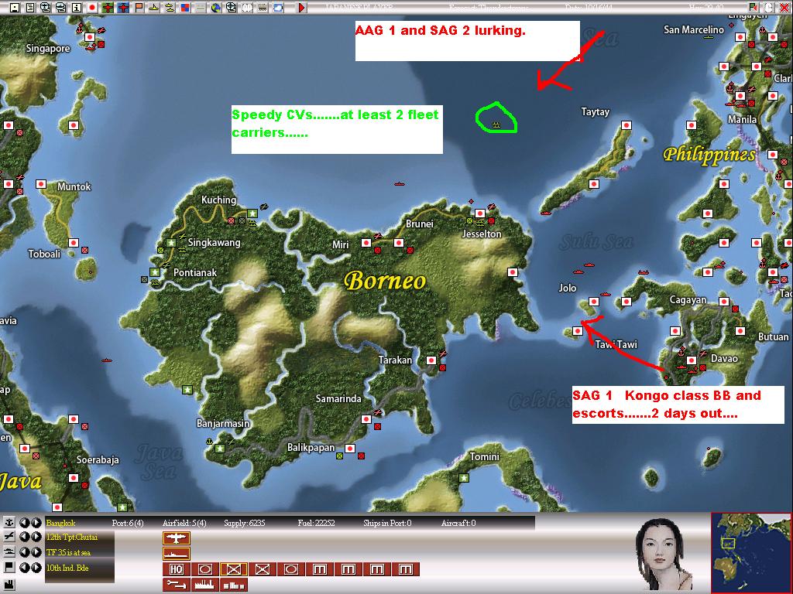Screen dimensions: 793x594
Task: Click the Japanese rising-sun flag toolbar icon
Action: point(92,8)
